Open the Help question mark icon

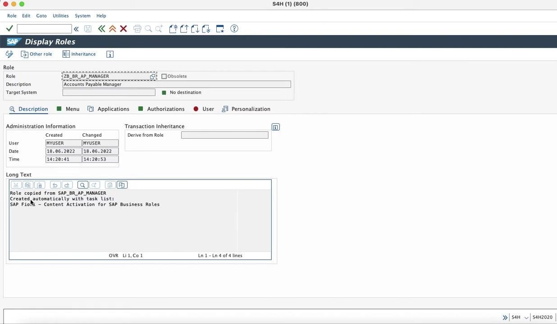[x=234, y=29]
